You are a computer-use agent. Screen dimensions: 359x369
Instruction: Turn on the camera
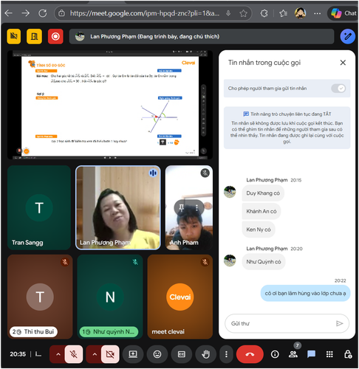110,354
